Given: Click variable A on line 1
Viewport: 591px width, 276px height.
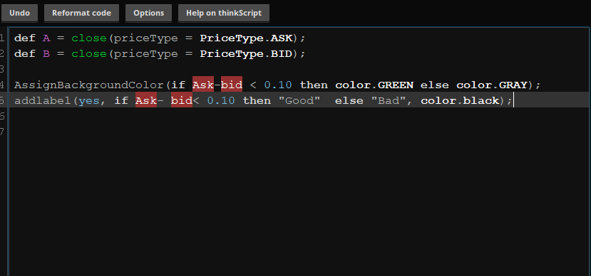Looking at the screenshot, I should [46, 38].
